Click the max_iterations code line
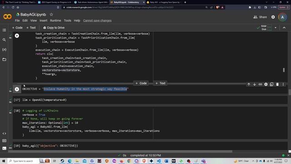Screen dimensions: 291x164 click(50, 123)
